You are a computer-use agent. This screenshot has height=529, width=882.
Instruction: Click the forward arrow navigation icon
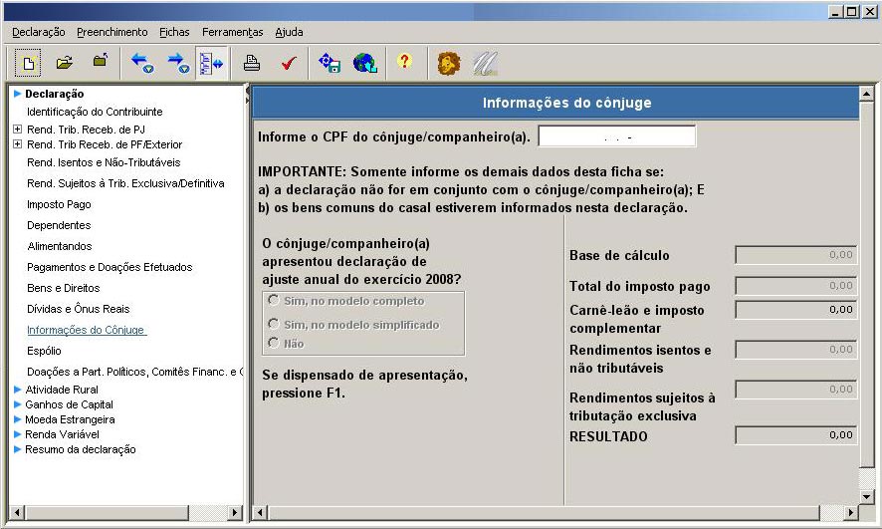177,63
